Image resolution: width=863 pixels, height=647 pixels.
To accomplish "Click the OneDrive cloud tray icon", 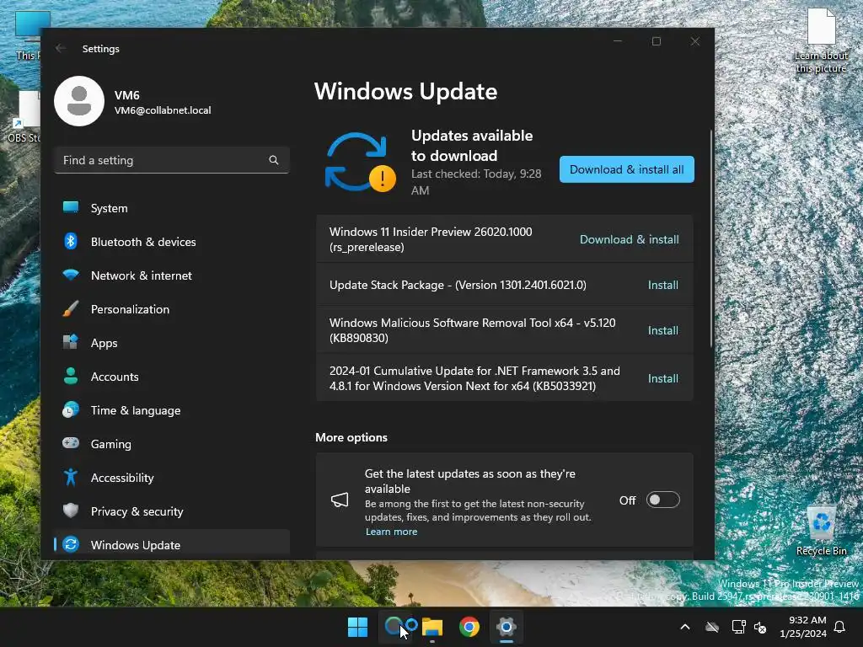I will 712,627.
